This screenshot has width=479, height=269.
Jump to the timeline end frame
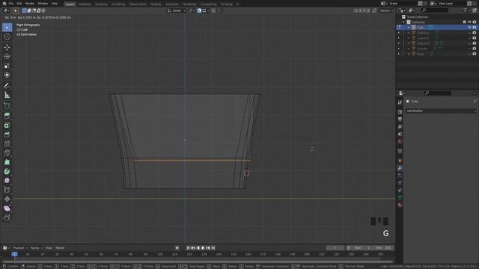click(213, 248)
